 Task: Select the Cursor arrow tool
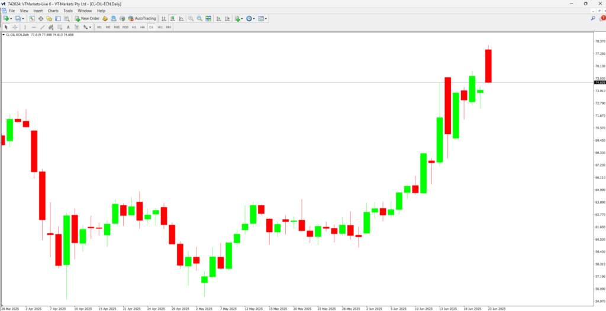coord(6,27)
